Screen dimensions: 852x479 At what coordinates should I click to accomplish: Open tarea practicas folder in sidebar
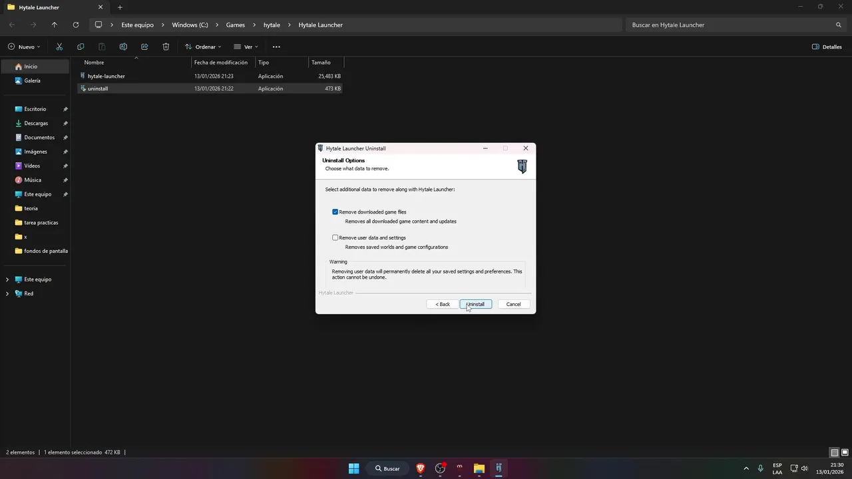pyautogui.click(x=35, y=223)
